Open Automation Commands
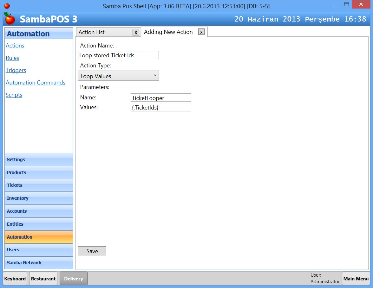This screenshot has height=288, width=373. [x=36, y=82]
